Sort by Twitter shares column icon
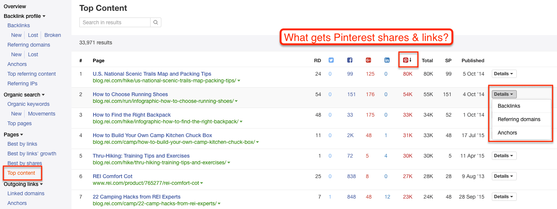 pos(331,60)
